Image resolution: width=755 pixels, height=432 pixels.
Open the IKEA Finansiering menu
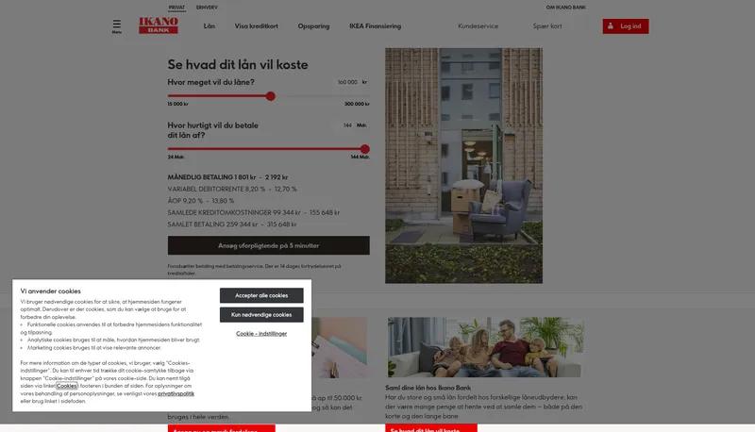375,26
